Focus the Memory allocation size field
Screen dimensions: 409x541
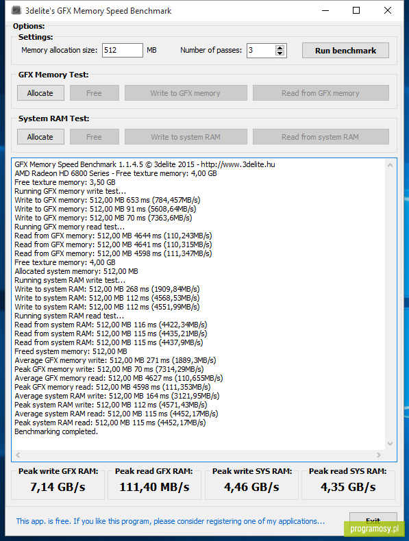click(x=122, y=51)
